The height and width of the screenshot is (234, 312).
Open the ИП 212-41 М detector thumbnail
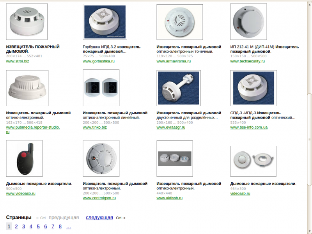pos(248,21)
